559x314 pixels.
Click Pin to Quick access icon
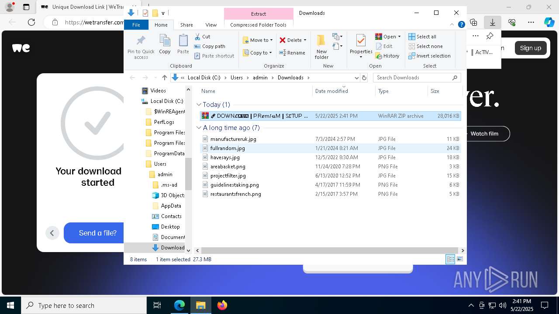pos(141,47)
